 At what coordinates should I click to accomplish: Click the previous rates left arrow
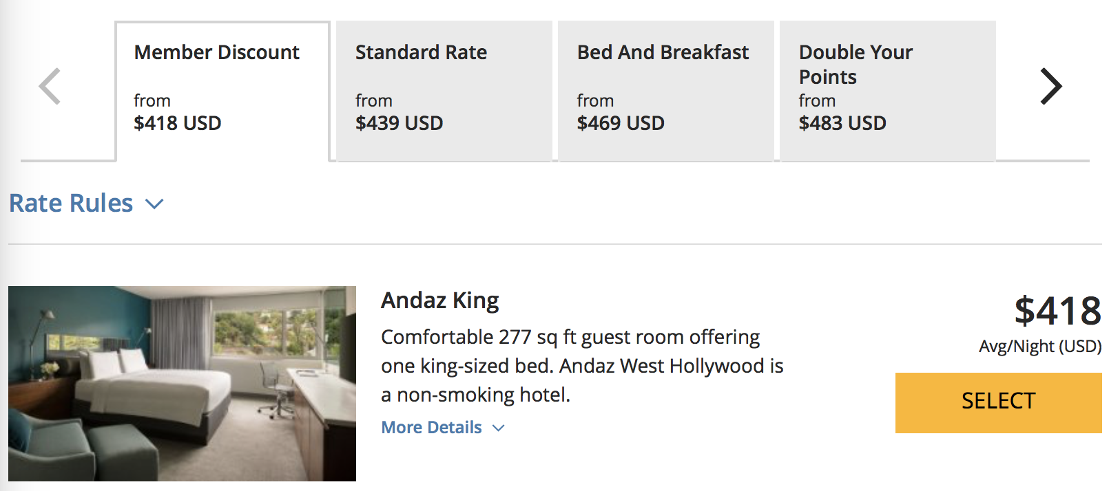click(x=50, y=87)
